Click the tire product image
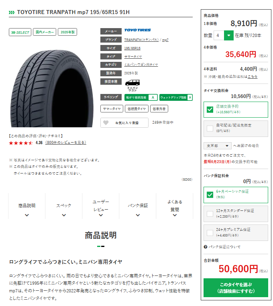273x306 pixels. (x=51, y=88)
